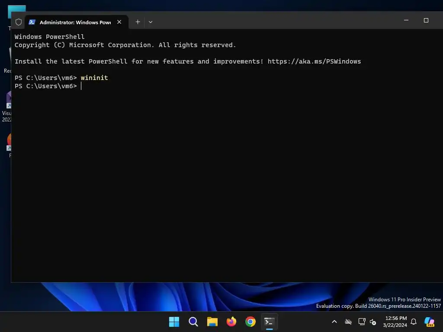
Task: Show hidden system tray icons
Action: pyautogui.click(x=334, y=322)
